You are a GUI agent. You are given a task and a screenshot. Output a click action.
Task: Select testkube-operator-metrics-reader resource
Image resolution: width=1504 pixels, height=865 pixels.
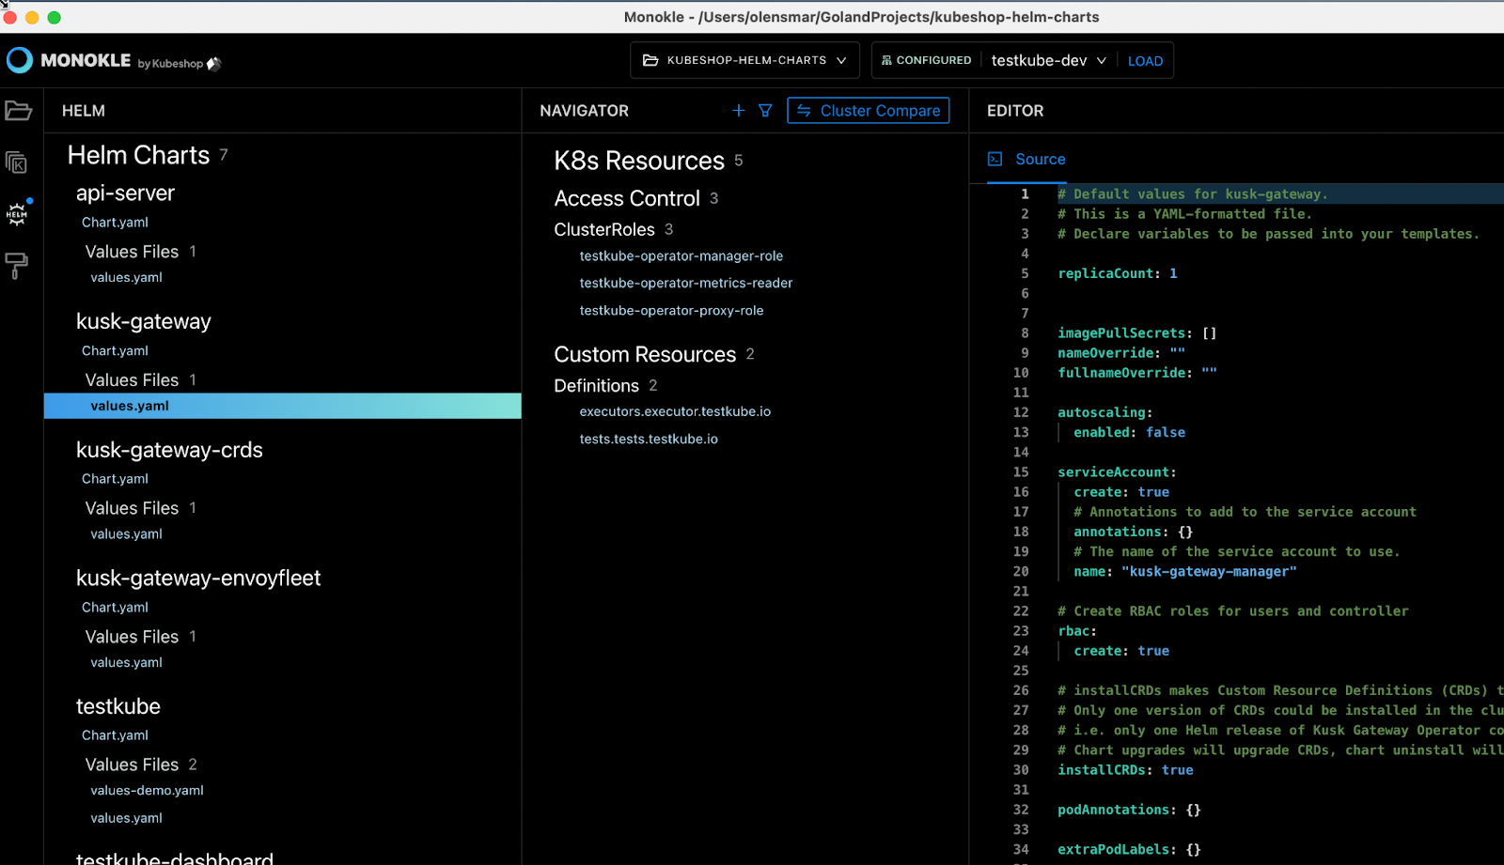686,284
